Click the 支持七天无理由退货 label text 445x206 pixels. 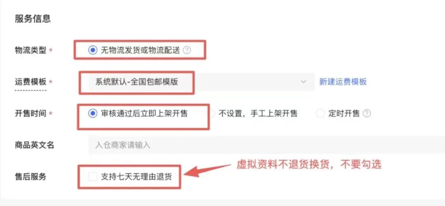[136, 177]
